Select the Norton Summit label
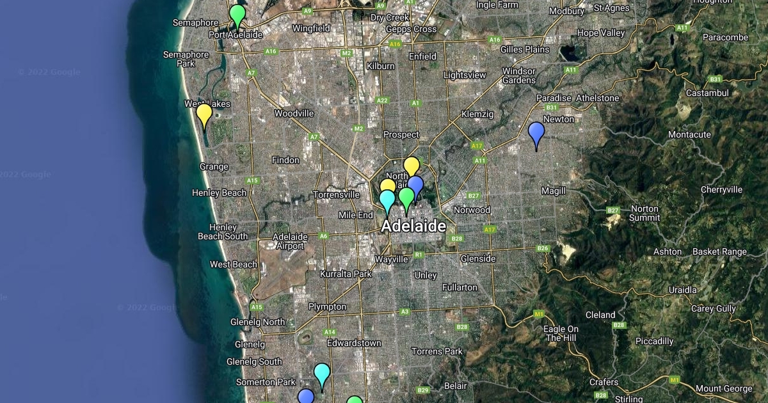Viewport: 768px width, 403px height. tap(644, 214)
